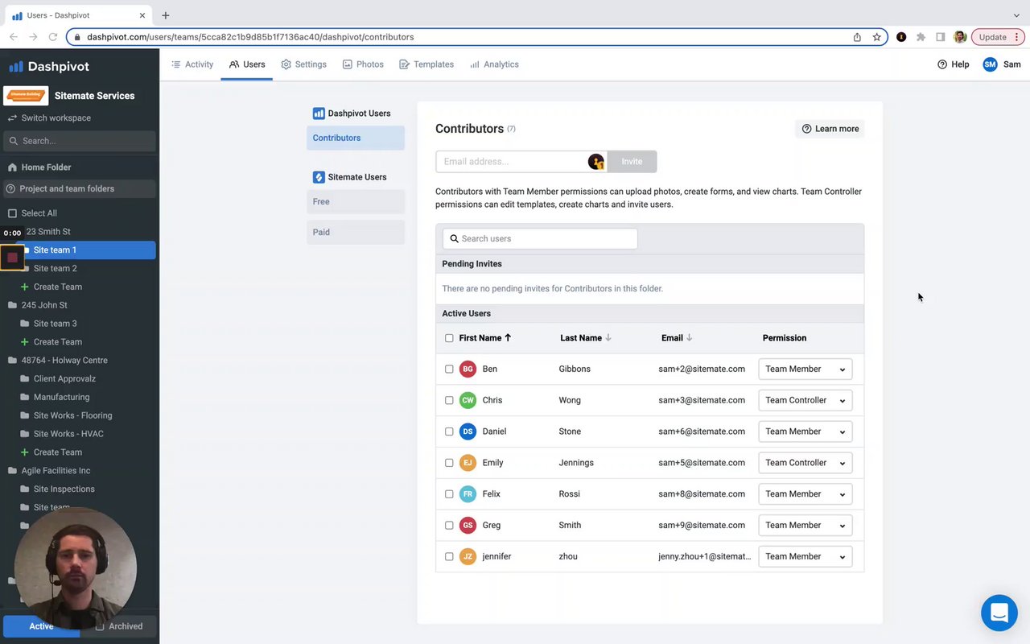
Task: Bookmark this page with the star icon
Action: pos(877,37)
